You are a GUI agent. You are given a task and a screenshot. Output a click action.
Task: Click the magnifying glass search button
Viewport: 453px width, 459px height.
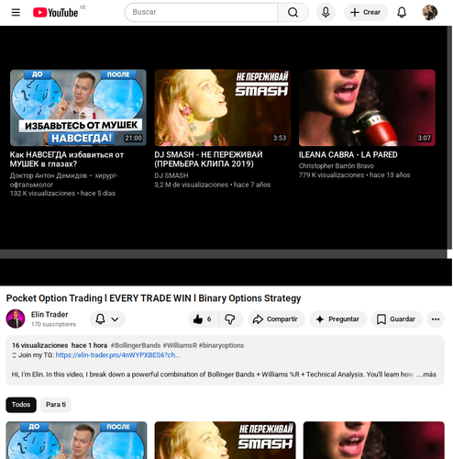click(293, 12)
